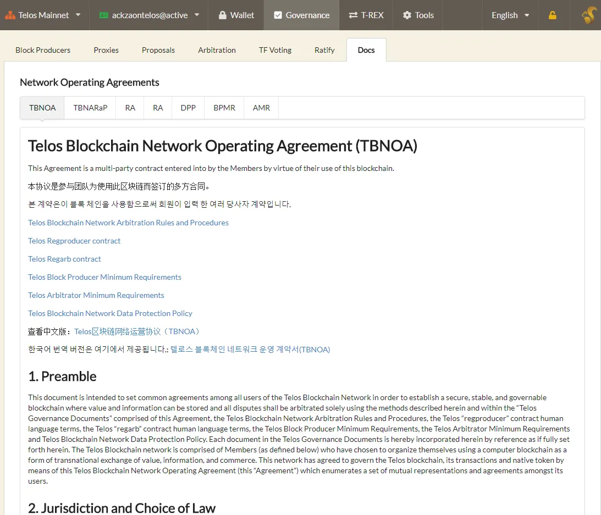Open the Chinese version TBNOA link
The image size is (601, 515).
tap(137, 331)
